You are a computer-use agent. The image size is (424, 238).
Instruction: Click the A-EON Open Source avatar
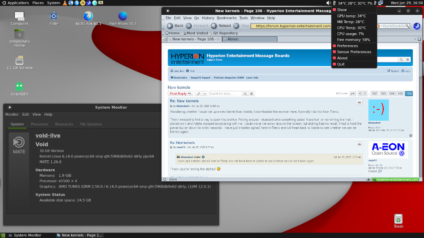tap(388, 150)
